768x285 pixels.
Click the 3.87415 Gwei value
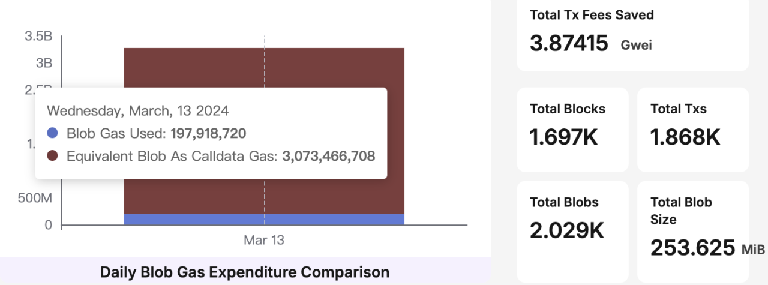click(x=591, y=44)
